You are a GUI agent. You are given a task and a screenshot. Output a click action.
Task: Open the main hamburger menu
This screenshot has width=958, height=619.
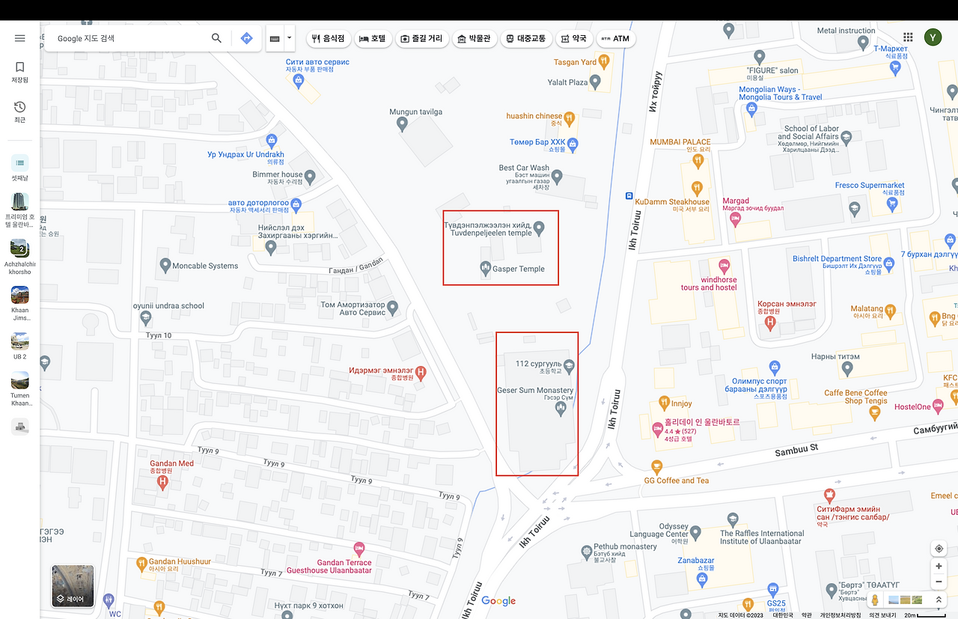click(19, 37)
